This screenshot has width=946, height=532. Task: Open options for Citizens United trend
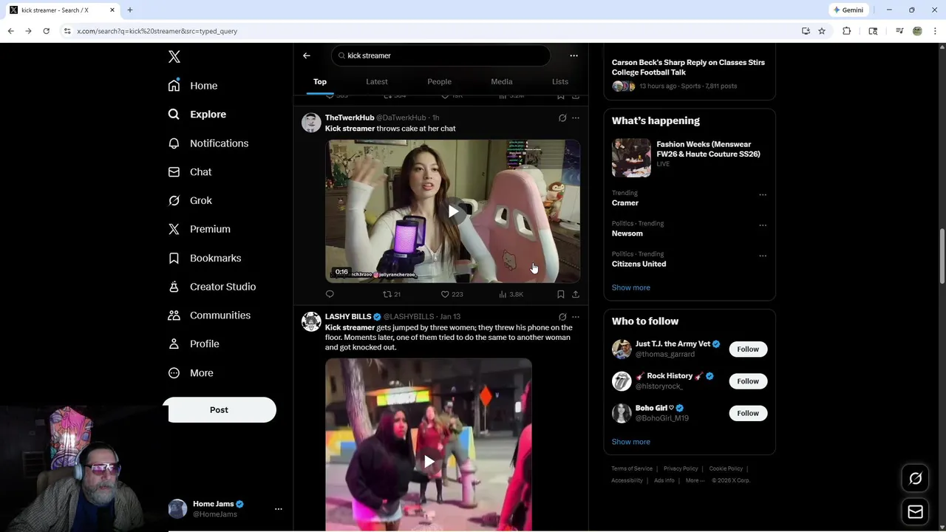(763, 256)
